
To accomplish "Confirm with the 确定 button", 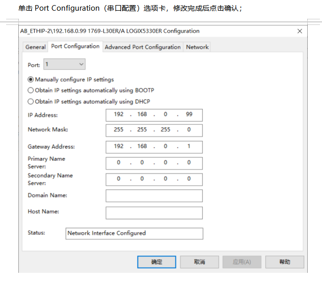I will (x=156, y=262).
